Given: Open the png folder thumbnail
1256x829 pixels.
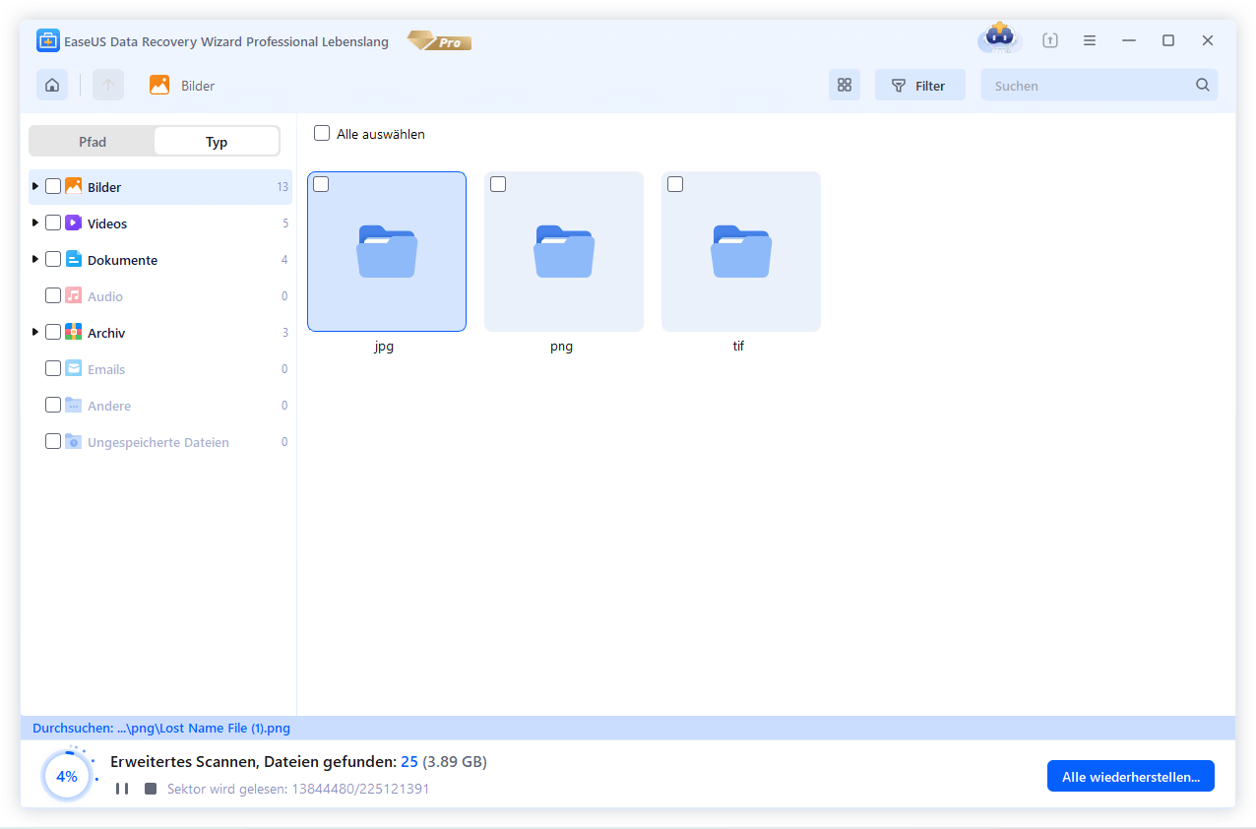Looking at the screenshot, I should (564, 251).
